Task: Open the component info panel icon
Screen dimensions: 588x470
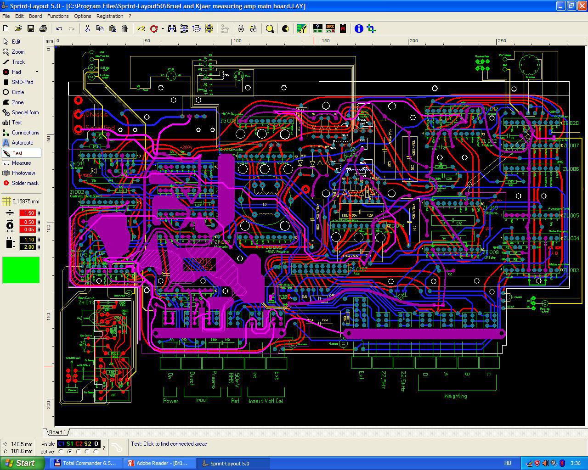Action: pyautogui.click(x=317, y=28)
